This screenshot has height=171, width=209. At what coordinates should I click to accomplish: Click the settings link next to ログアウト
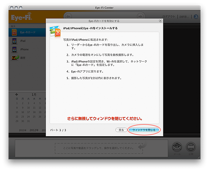point(184,17)
